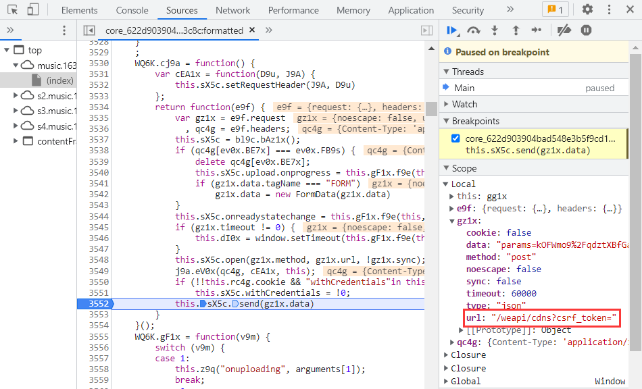Collapse the Threads section
Image resolution: width=642 pixels, height=389 pixels.
pyautogui.click(x=468, y=72)
